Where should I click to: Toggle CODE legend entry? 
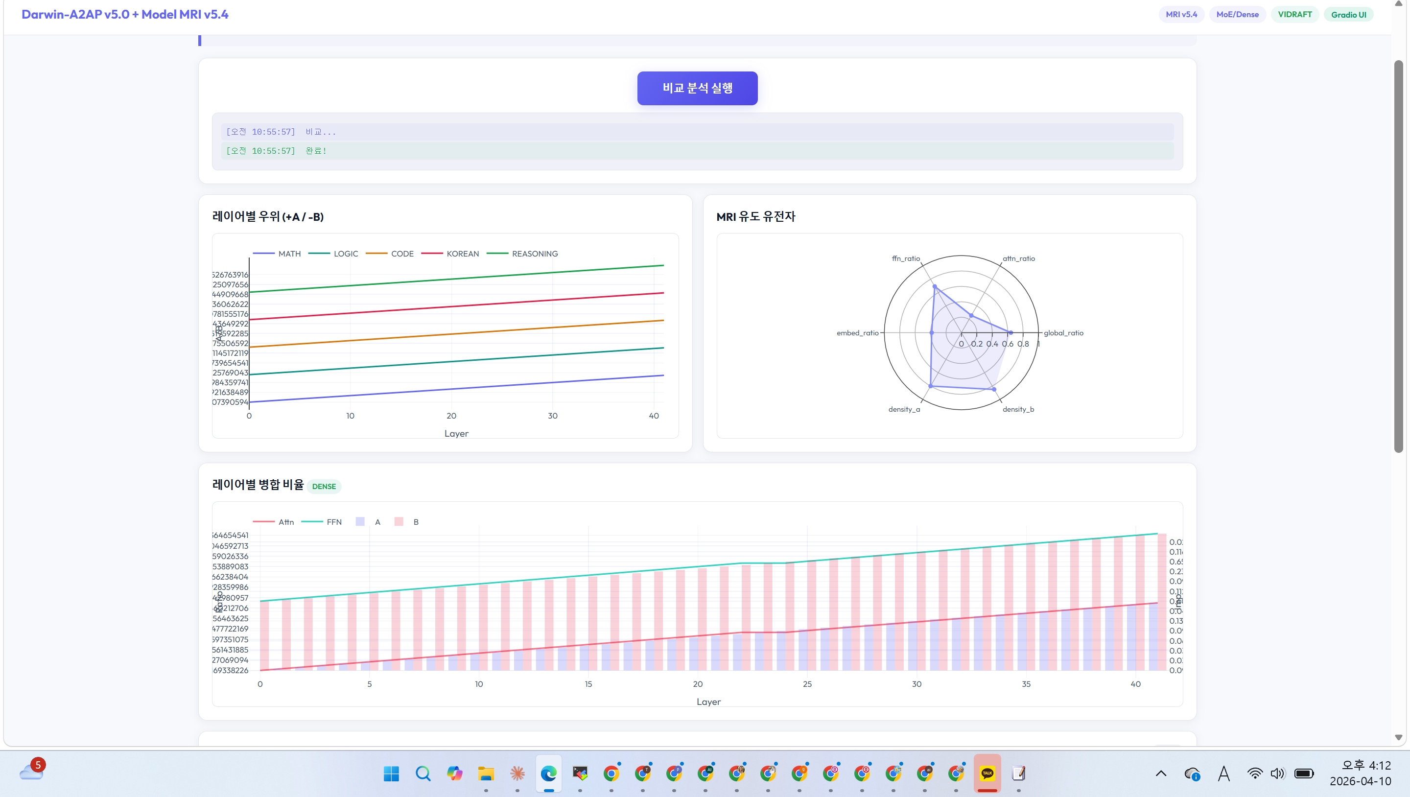402,254
